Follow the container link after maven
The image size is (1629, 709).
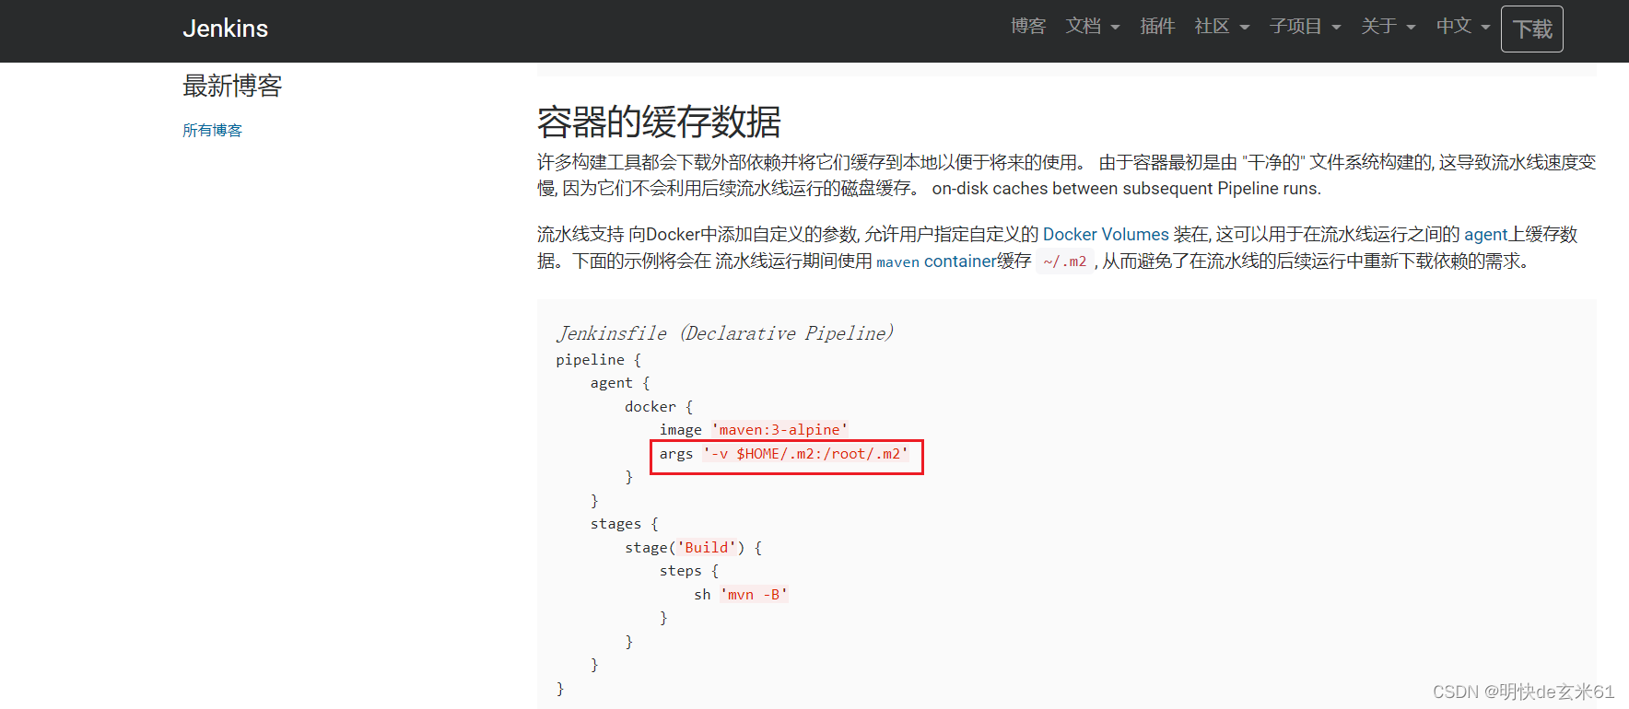[960, 262]
